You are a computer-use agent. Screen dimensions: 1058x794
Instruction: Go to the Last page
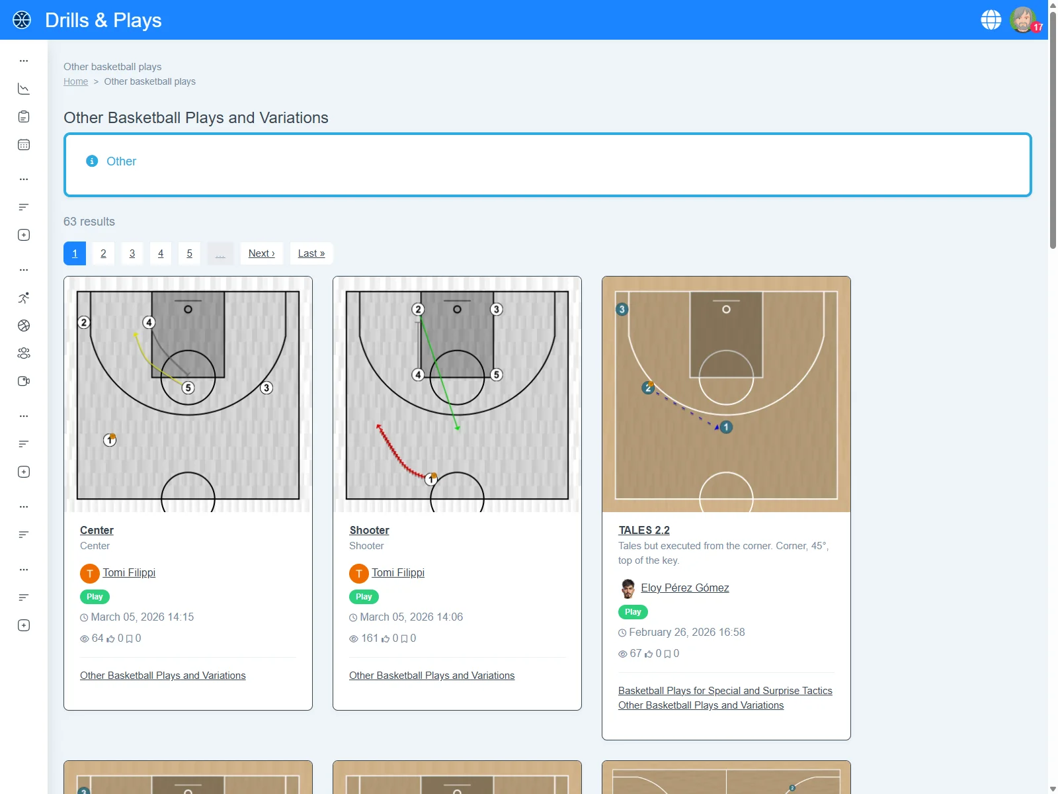point(311,253)
